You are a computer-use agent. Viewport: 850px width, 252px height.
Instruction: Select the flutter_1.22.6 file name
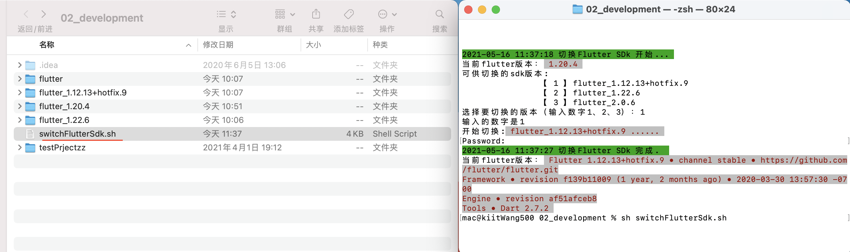tap(64, 120)
